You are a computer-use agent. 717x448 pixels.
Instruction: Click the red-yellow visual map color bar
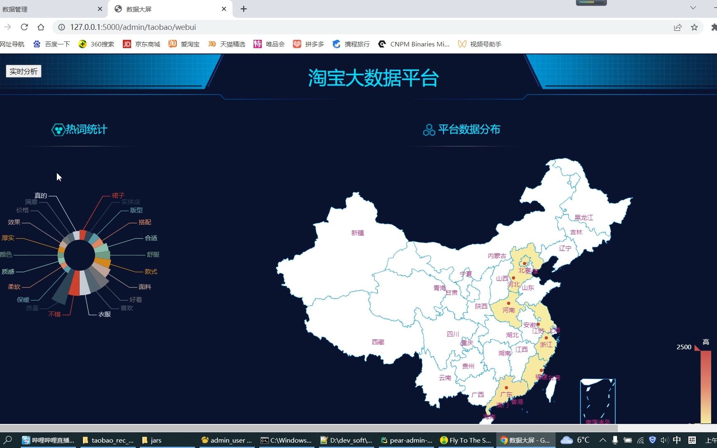coord(706,387)
